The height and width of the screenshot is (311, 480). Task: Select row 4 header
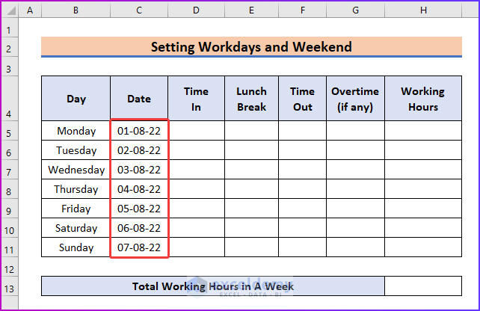9,114
